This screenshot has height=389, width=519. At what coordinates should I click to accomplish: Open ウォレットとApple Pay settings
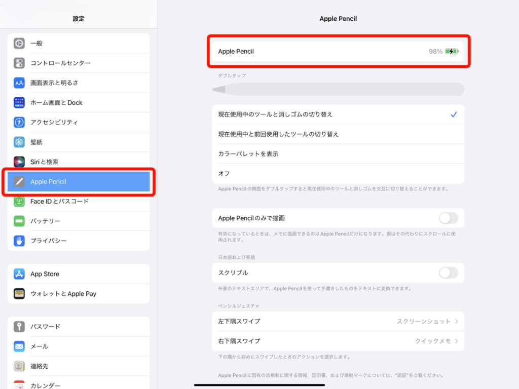(79, 294)
